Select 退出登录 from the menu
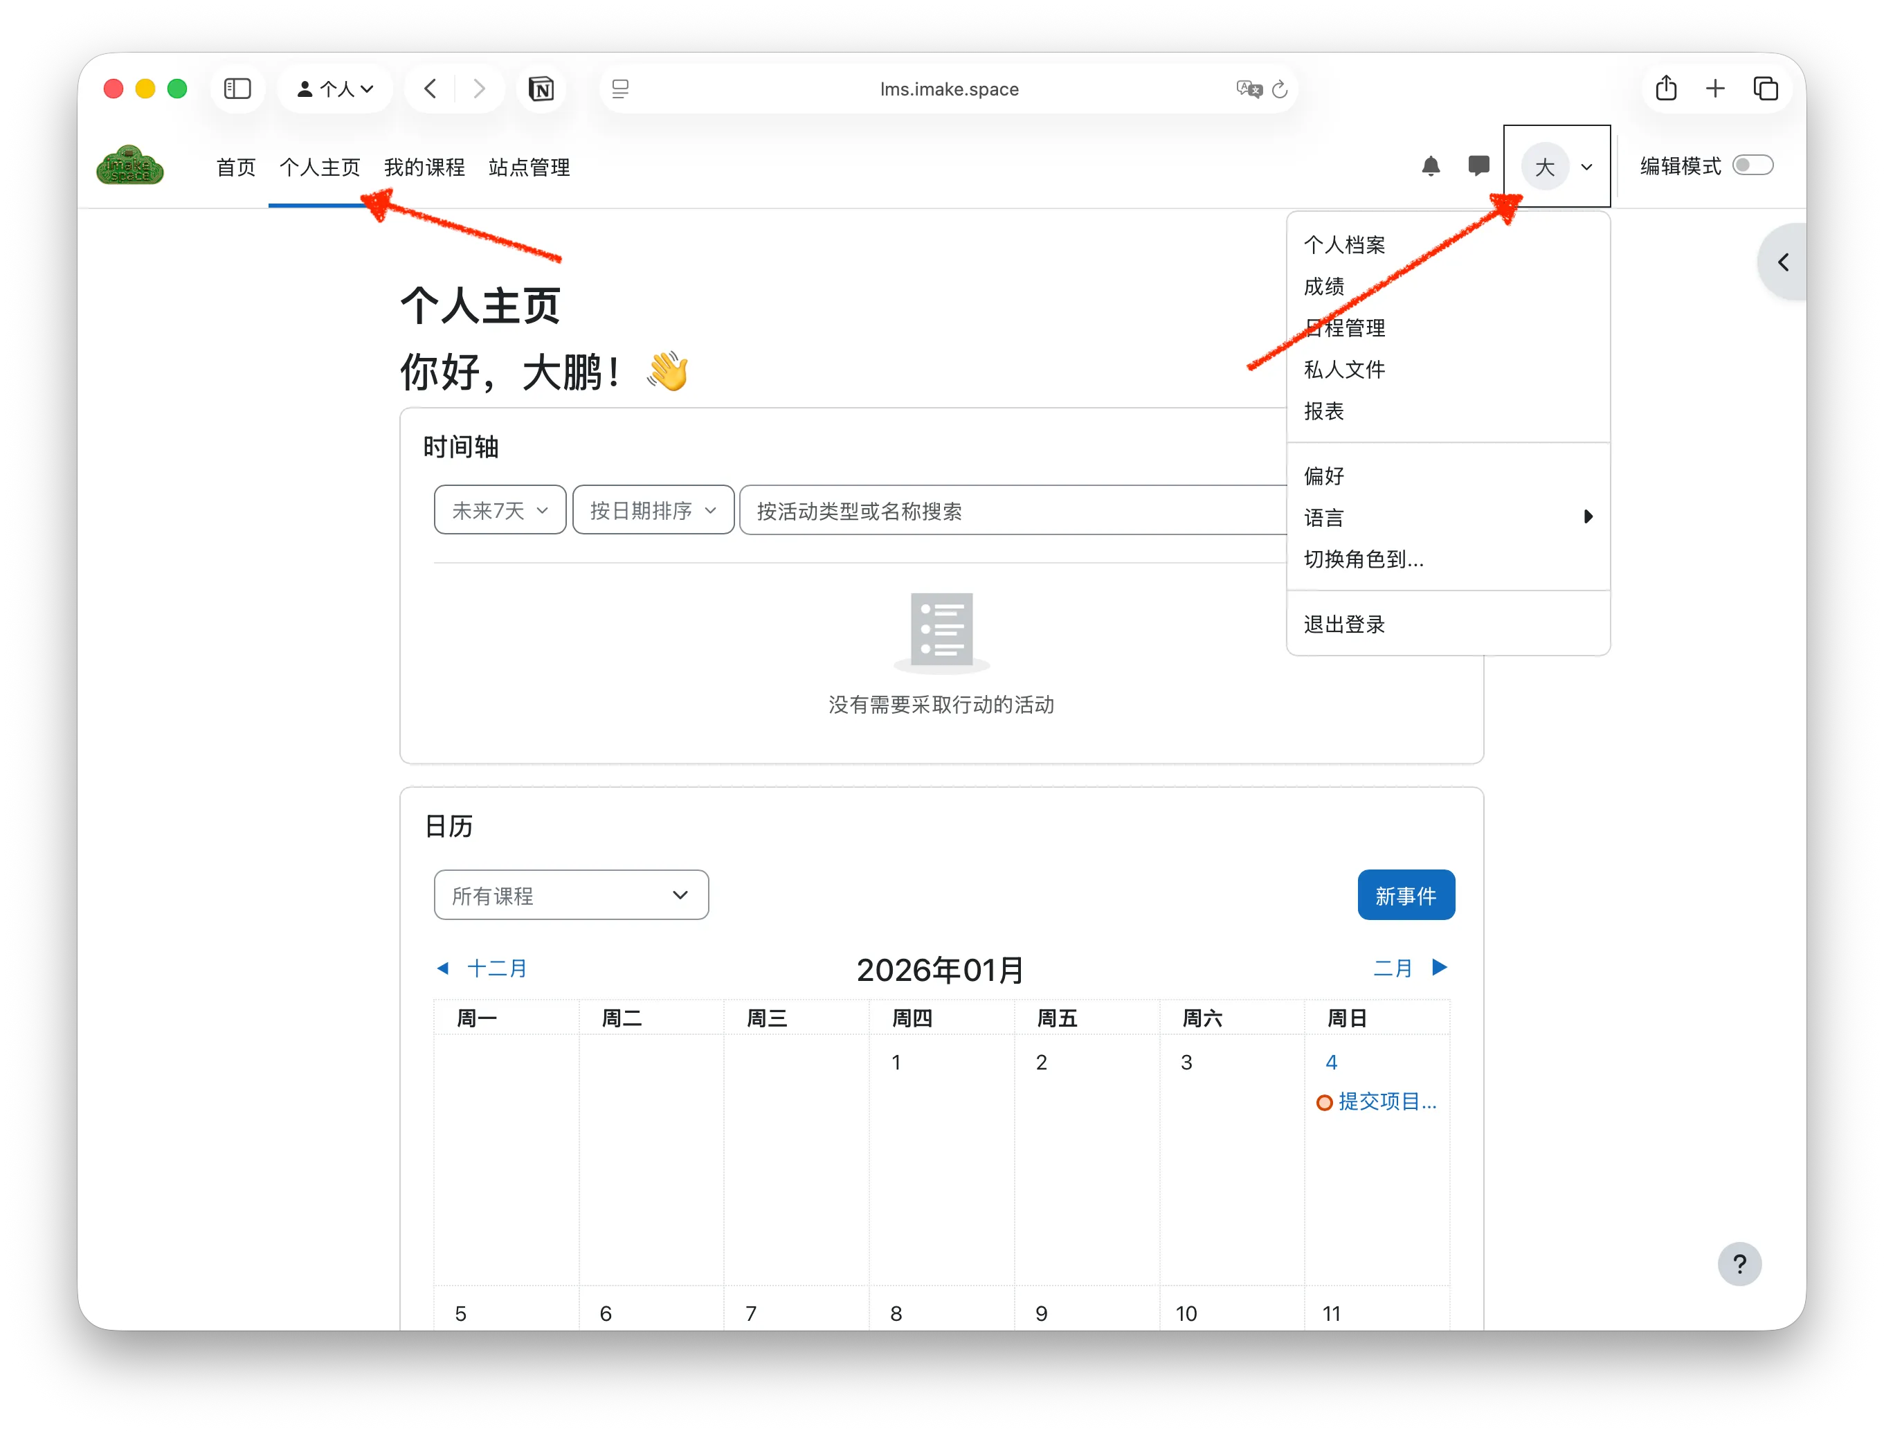1884x1433 pixels. click(1344, 624)
